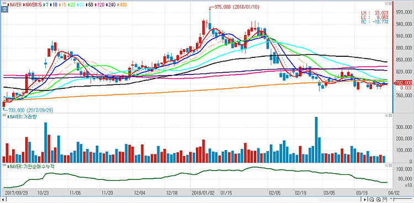Click the scrollbar's right arrow
The height and width of the screenshot is (203, 414).
(x=365, y=199)
